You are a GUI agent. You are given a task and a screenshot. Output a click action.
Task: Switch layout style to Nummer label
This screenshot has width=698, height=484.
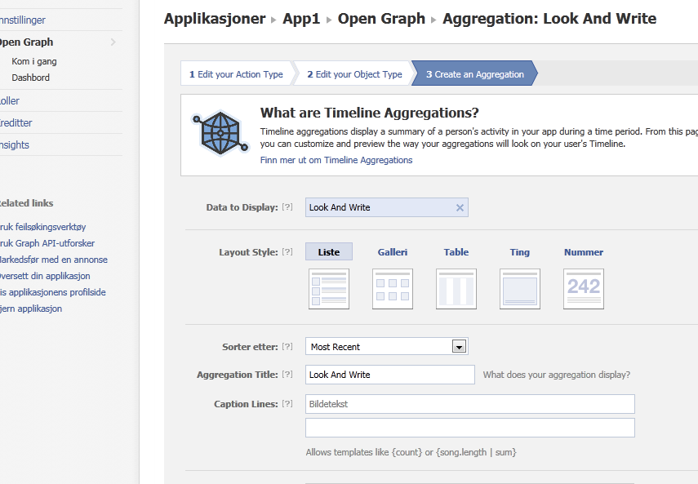pyautogui.click(x=584, y=252)
